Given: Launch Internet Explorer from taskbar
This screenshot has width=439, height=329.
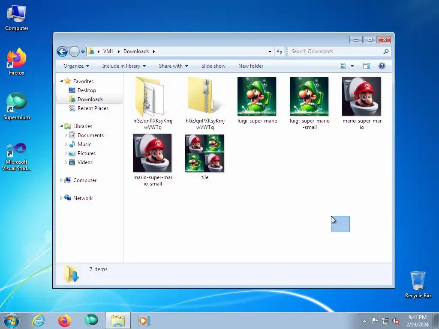Looking at the screenshot, I should pyautogui.click(x=38, y=320).
